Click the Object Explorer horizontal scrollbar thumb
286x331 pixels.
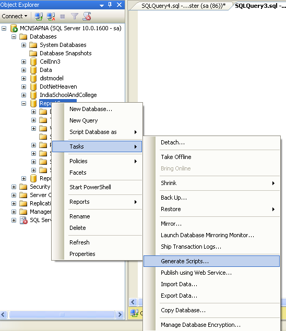pyautogui.click(x=62, y=314)
